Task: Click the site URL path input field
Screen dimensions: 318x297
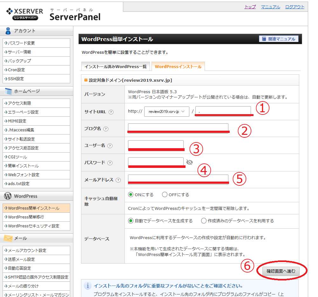Action: pyautogui.click(x=223, y=111)
